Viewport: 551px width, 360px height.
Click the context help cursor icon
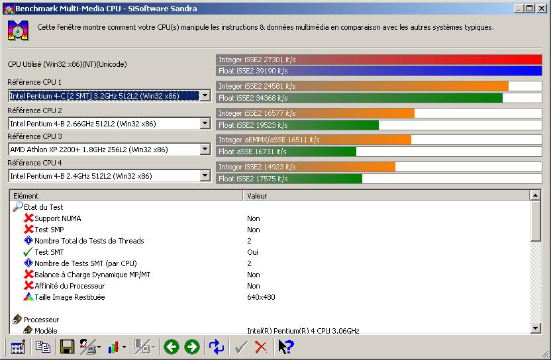[x=286, y=347]
